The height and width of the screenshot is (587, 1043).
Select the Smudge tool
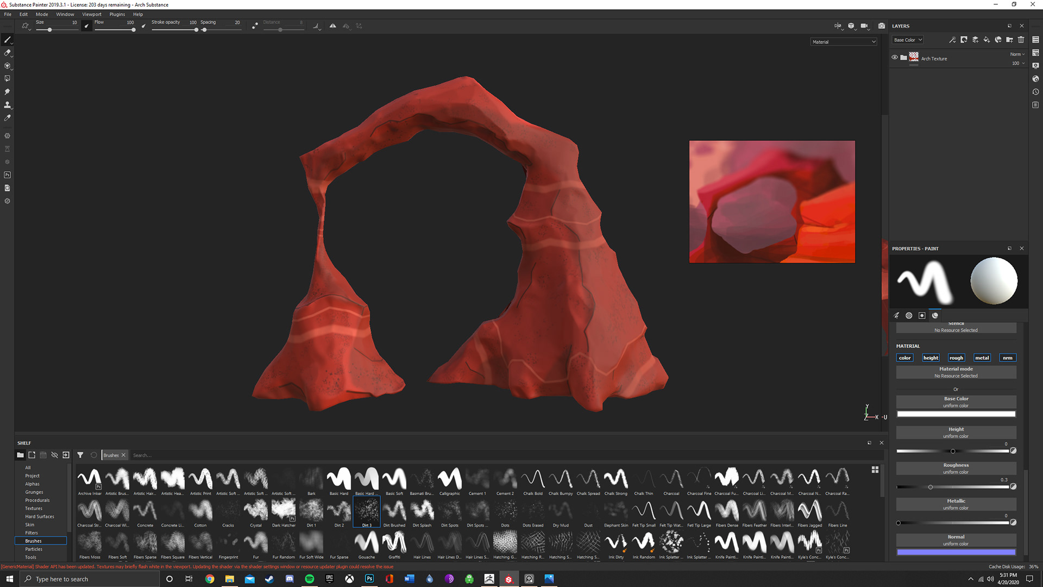(x=7, y=92)
